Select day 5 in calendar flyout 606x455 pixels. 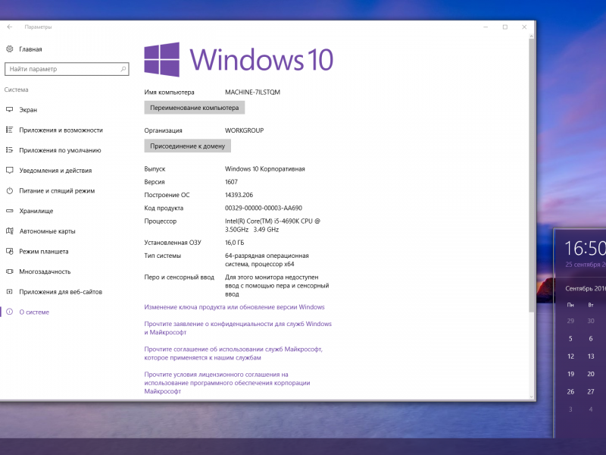570,338
